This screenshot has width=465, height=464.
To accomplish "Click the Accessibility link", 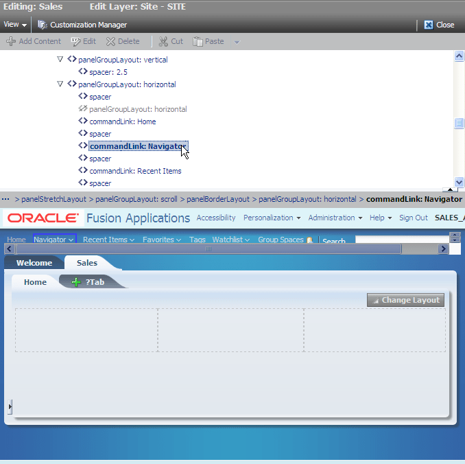I will [216, 218].
